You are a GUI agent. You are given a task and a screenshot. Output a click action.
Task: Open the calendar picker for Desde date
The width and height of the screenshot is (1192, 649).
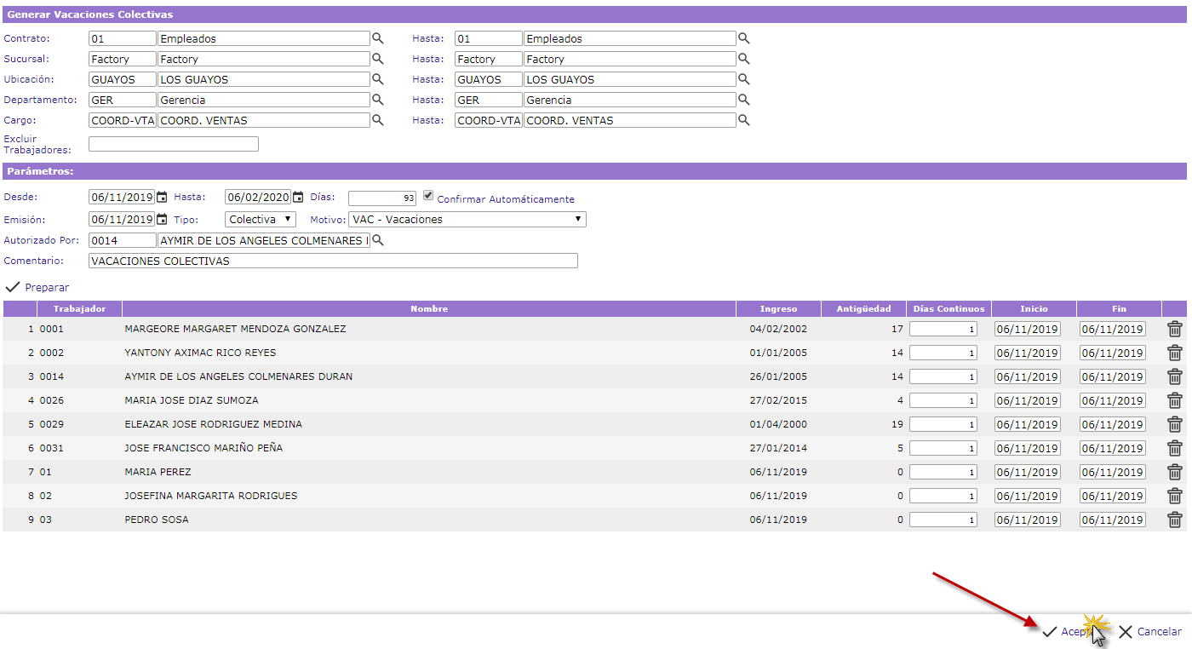[162, 198]
